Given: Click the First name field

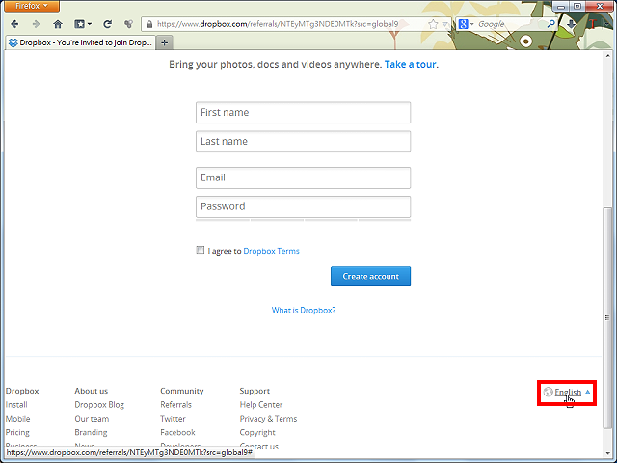Looking at the screenshot, I should pos(303,113).
